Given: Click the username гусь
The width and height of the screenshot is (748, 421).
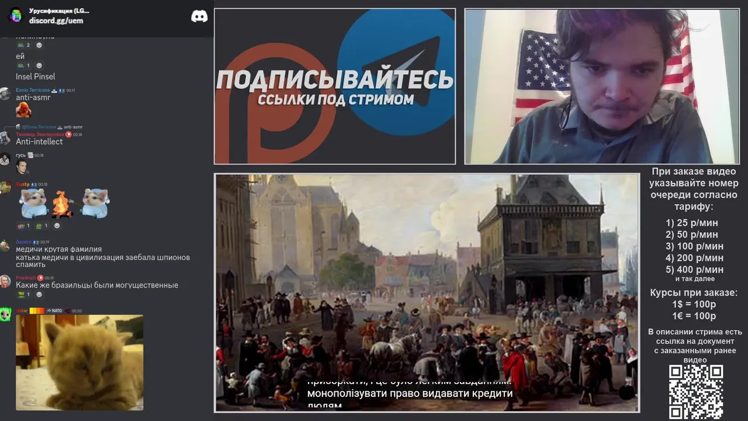Looking at the screenshot, I should click(20, 156).
